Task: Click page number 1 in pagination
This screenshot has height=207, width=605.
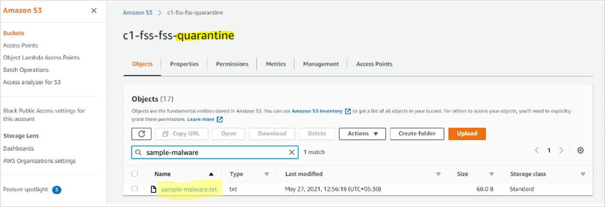Action: tap(549, 150)
